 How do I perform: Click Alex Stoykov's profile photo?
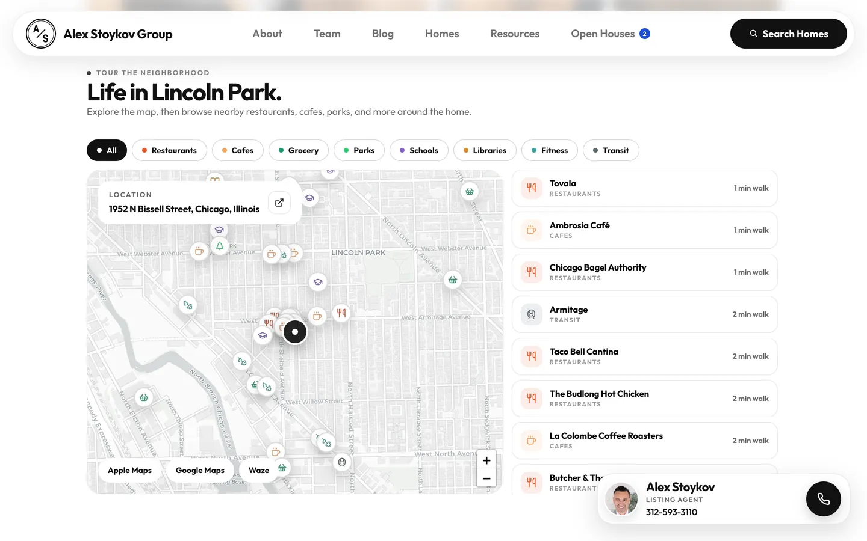tap(621, 499)
